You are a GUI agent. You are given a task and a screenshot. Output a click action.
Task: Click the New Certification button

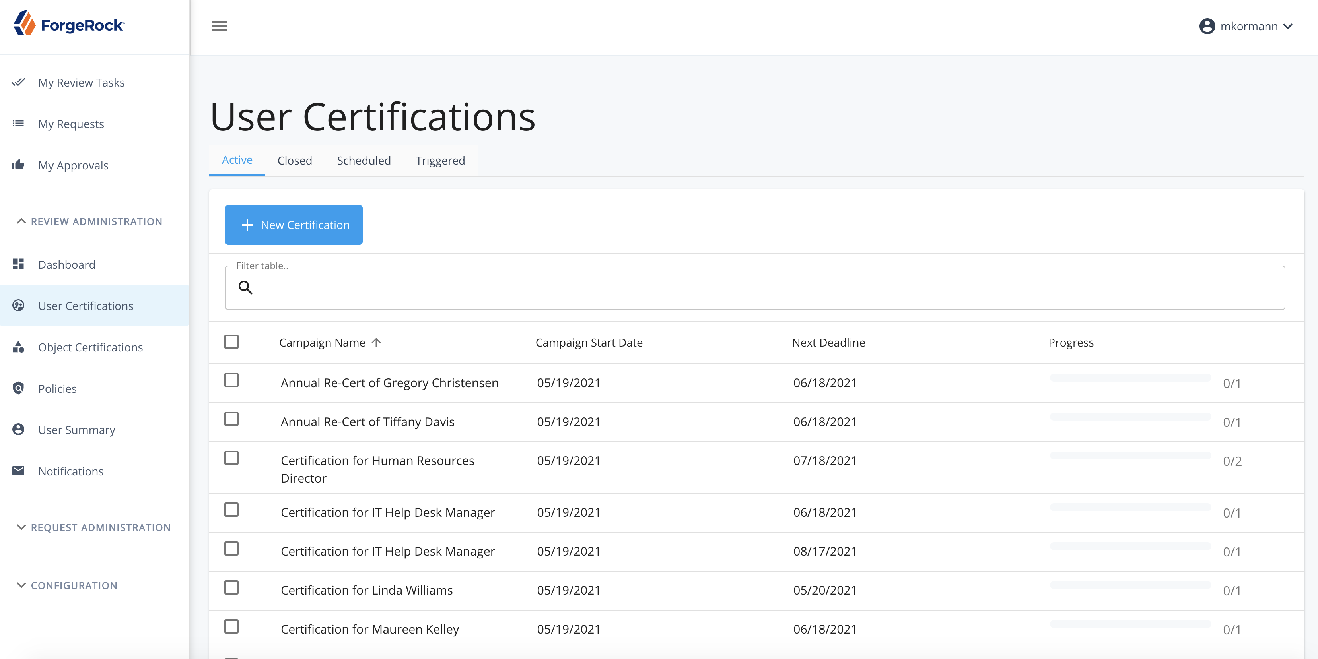coord(294,225)
